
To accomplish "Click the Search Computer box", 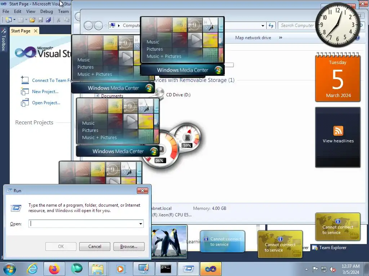I will pyautogui.click(x=297, y=26).
